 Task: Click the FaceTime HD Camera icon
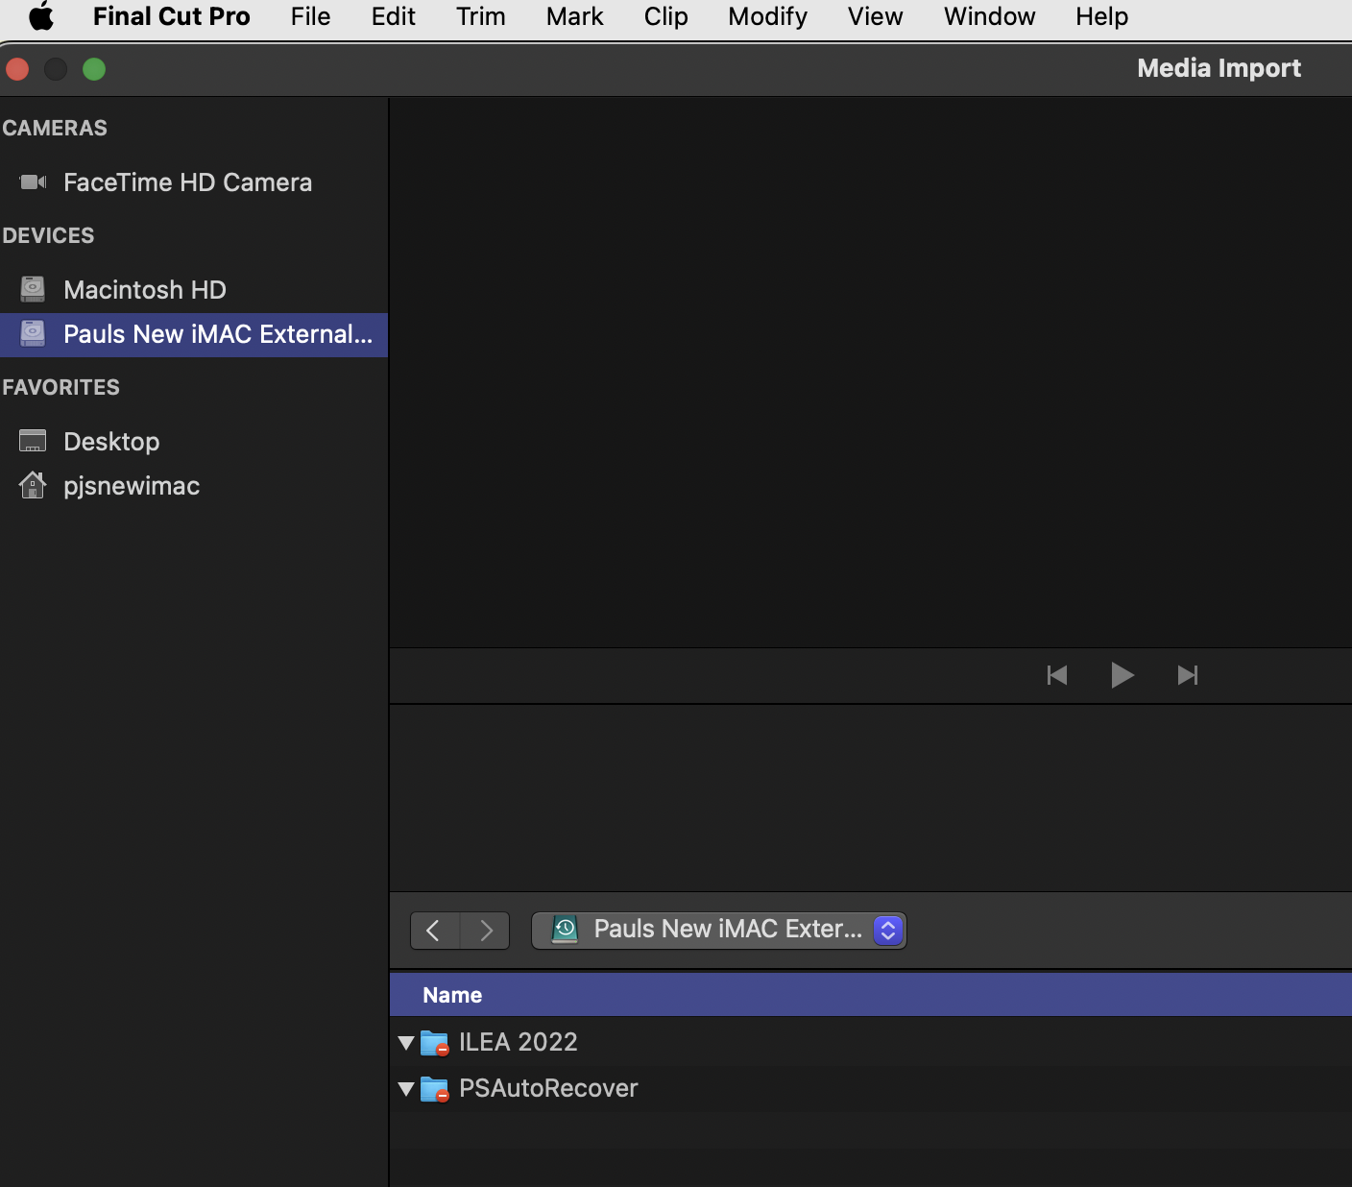point(33,182)
